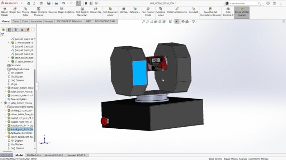Open the dropdown under Patlatma Görünümü

[177, 17]
